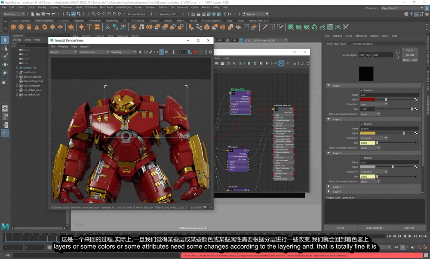This screenshot has width=430, height=259.
Task: Select the Lasso select tool in toolbox
Action: pos(5,48)
